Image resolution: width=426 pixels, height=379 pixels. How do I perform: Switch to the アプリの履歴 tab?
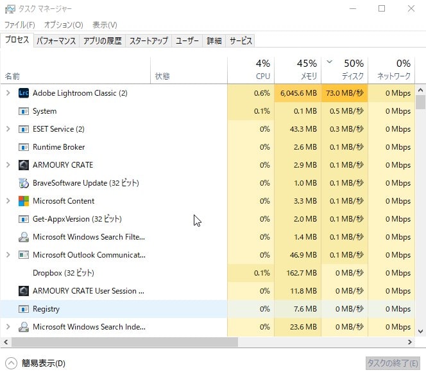pyautogui.click(x=103, y=41)
